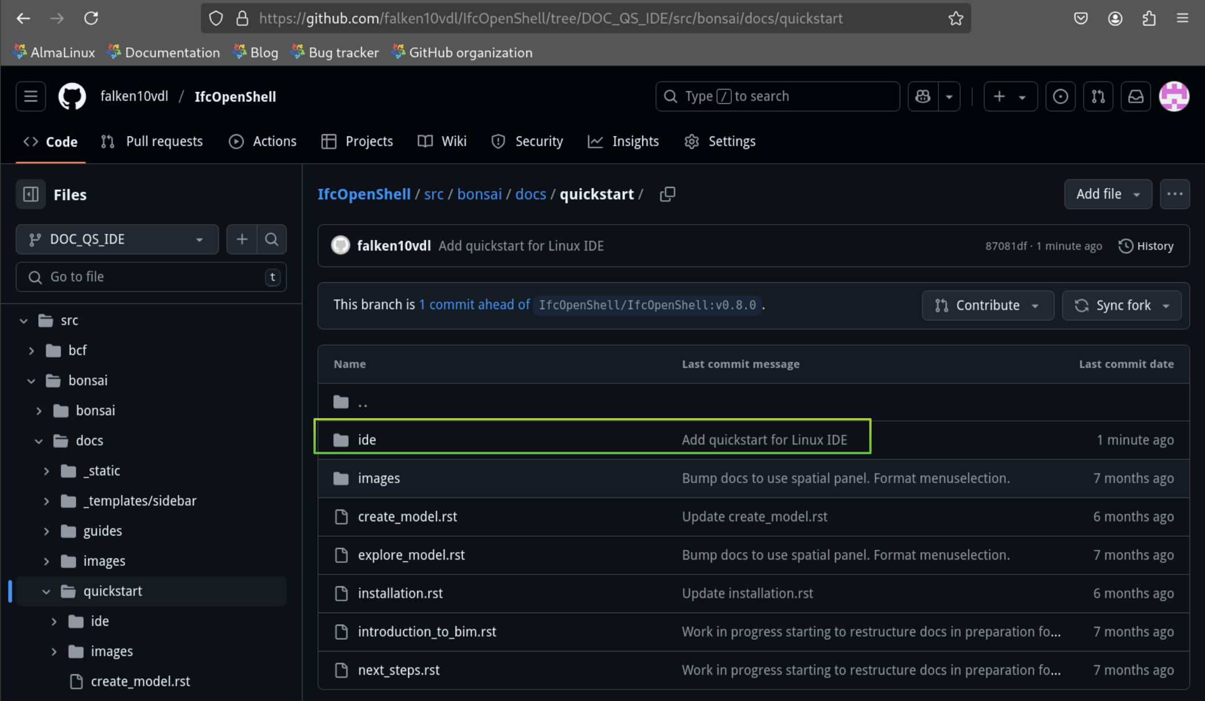This screenshot has width=1205, height=701.
Task: Open falken10vdl owner link in header
Action: tap(134, 96)
